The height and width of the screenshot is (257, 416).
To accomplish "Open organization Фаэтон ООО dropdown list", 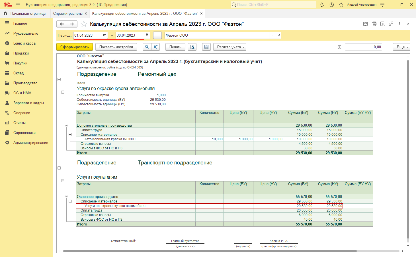I will [272, 35].
